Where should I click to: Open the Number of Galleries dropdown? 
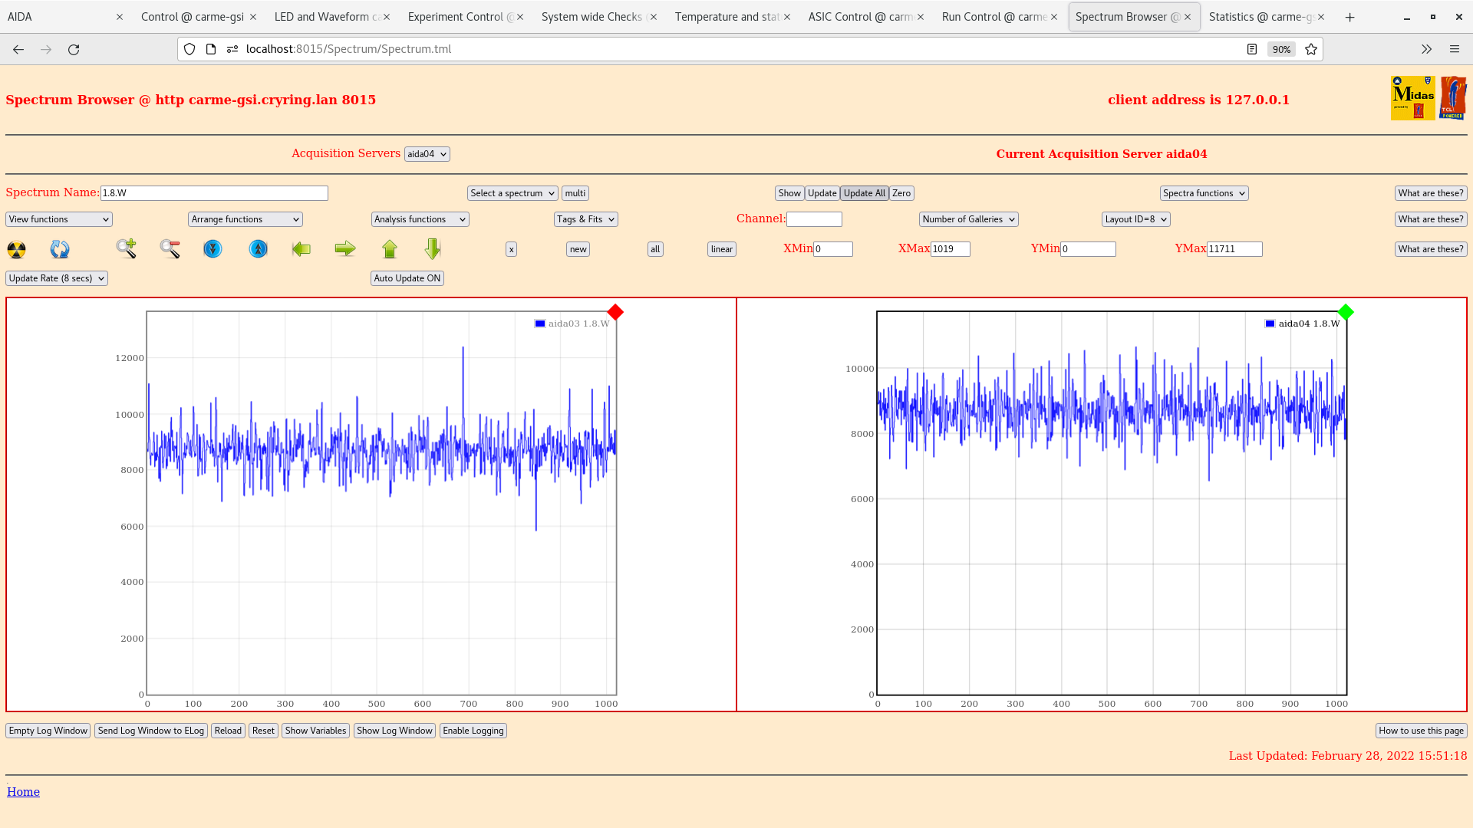tap(968, 219)
